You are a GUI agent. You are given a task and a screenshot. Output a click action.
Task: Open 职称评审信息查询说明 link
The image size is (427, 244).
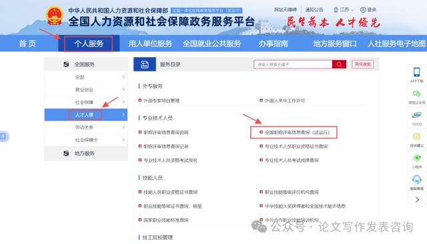tap(166, 133)
